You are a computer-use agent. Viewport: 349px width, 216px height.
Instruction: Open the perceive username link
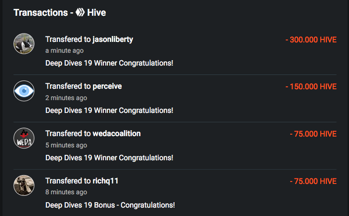[107, 86]
